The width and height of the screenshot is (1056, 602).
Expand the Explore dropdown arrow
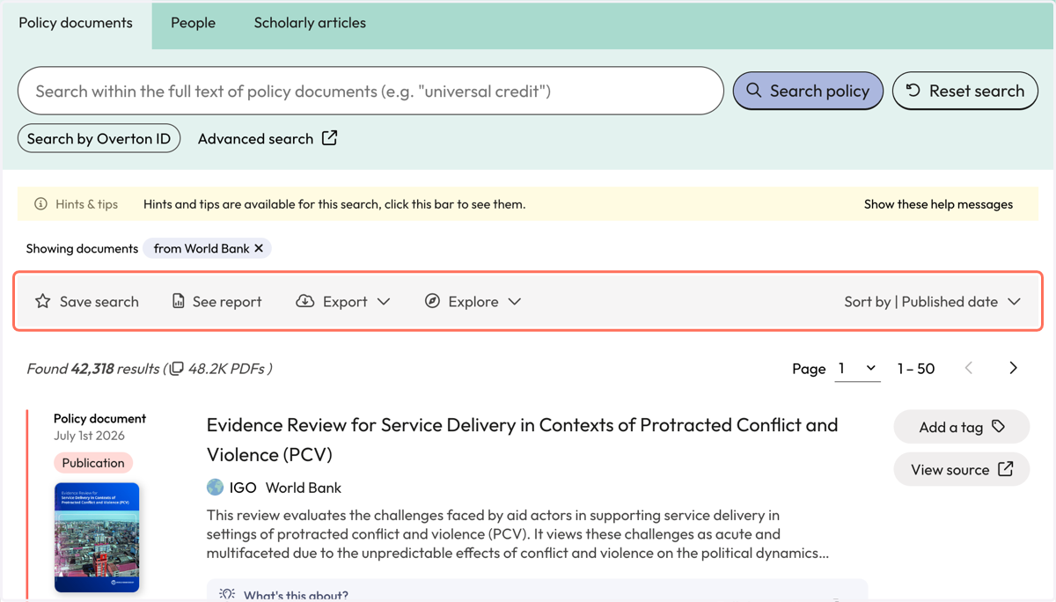coord(515,301)
